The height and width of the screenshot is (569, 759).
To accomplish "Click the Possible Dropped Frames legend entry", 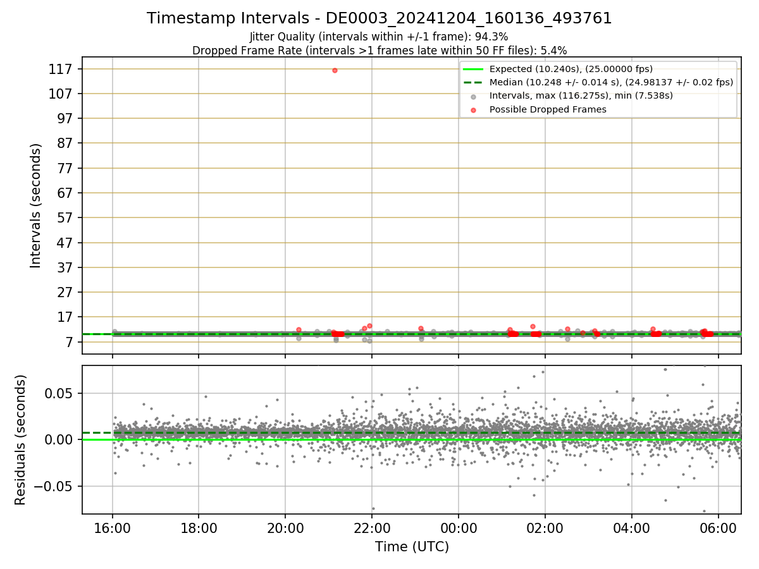I will pyautogui.click(x=548, y=109).
